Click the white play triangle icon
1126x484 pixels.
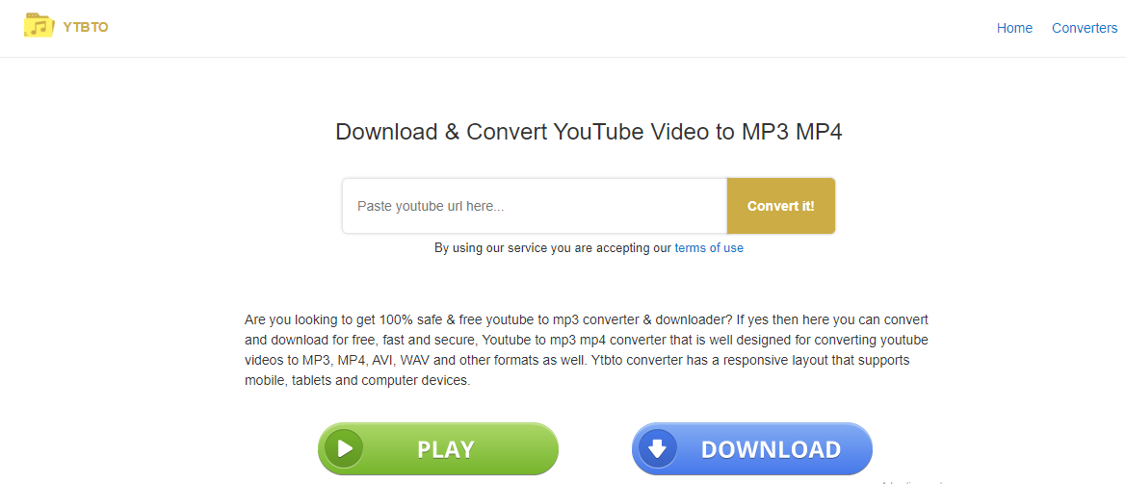[x=345, y=448]
